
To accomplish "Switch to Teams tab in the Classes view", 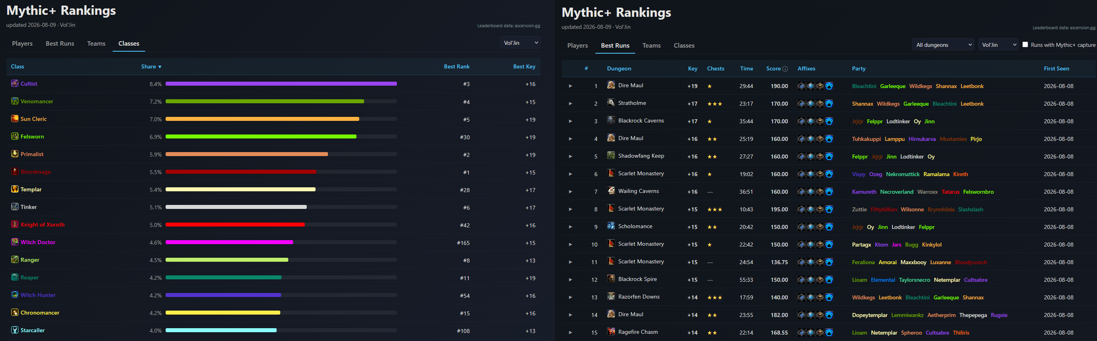I will pos(96,43).
